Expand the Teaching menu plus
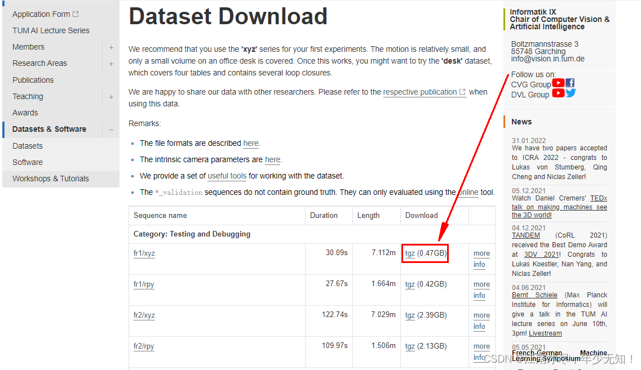 (x=111, y=97)
